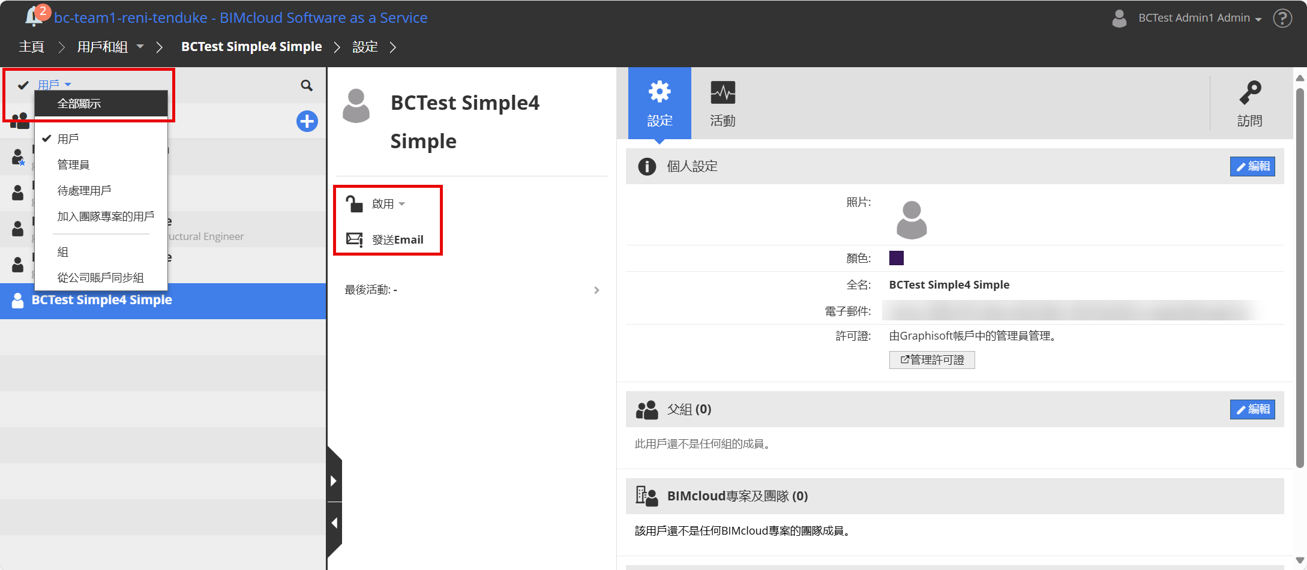Click the group icon beside 父組 (0)
This screenshot has height=570, width=1307.
click(x=647, y=409)
